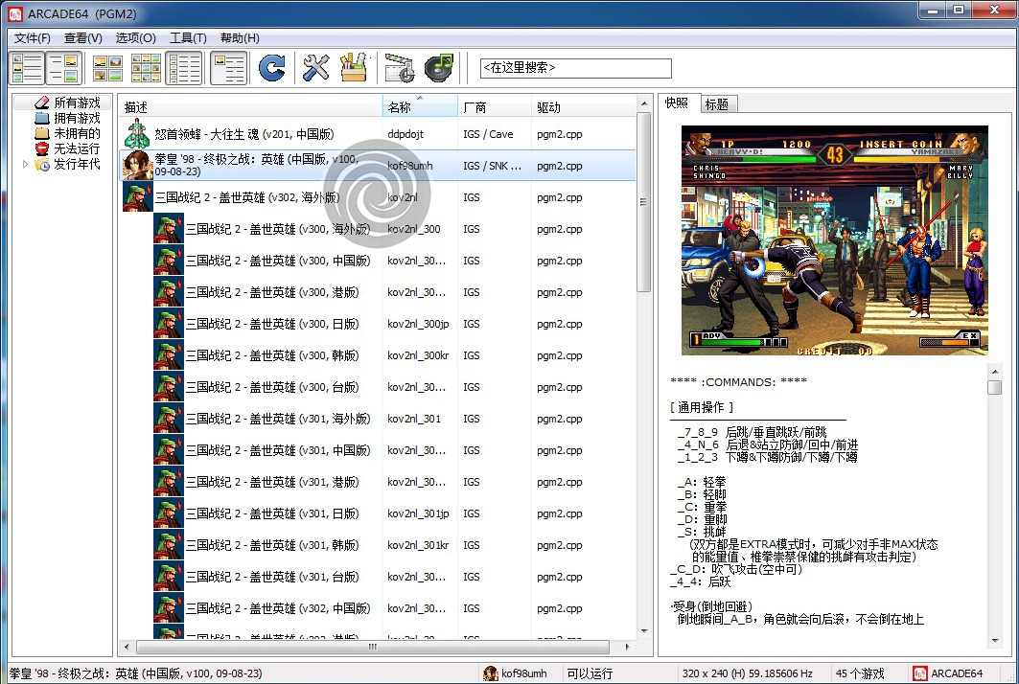This screenshot has width=1019, height=684.
Task: Click commands panel scroll down arrow
Action: [x=994, y=641]
